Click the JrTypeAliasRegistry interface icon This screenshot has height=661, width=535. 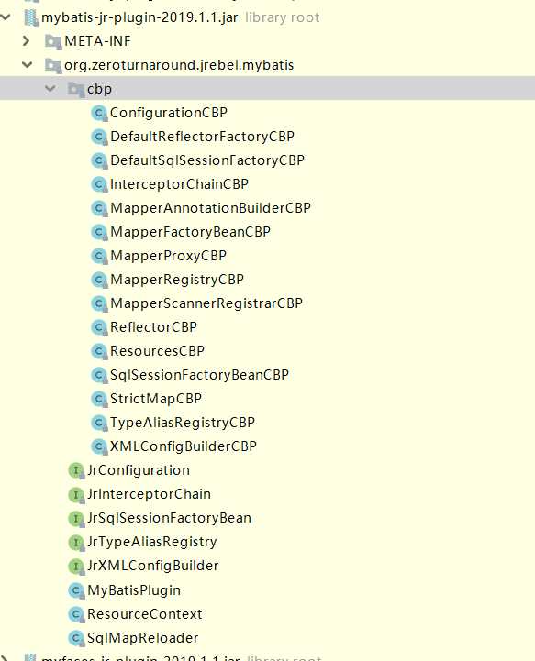point(76,542)
